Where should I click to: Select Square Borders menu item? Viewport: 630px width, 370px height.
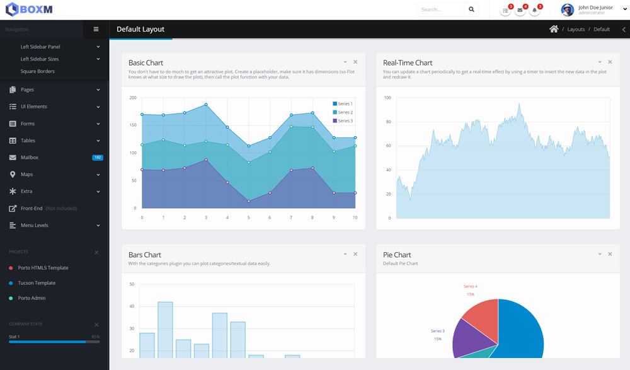[37, 71]
